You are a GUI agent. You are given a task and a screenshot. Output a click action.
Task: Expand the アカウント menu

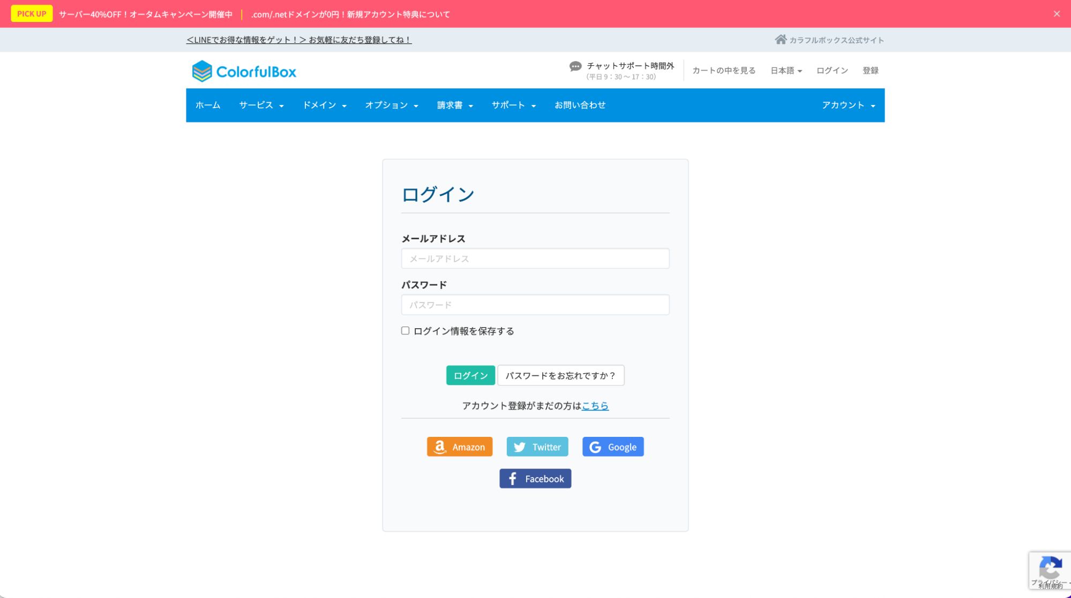(849, 105)
